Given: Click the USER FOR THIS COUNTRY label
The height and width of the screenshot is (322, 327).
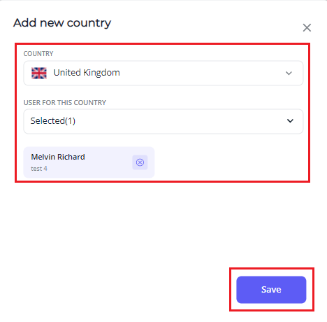Looking at the screenshot, I should coord(65,103).
